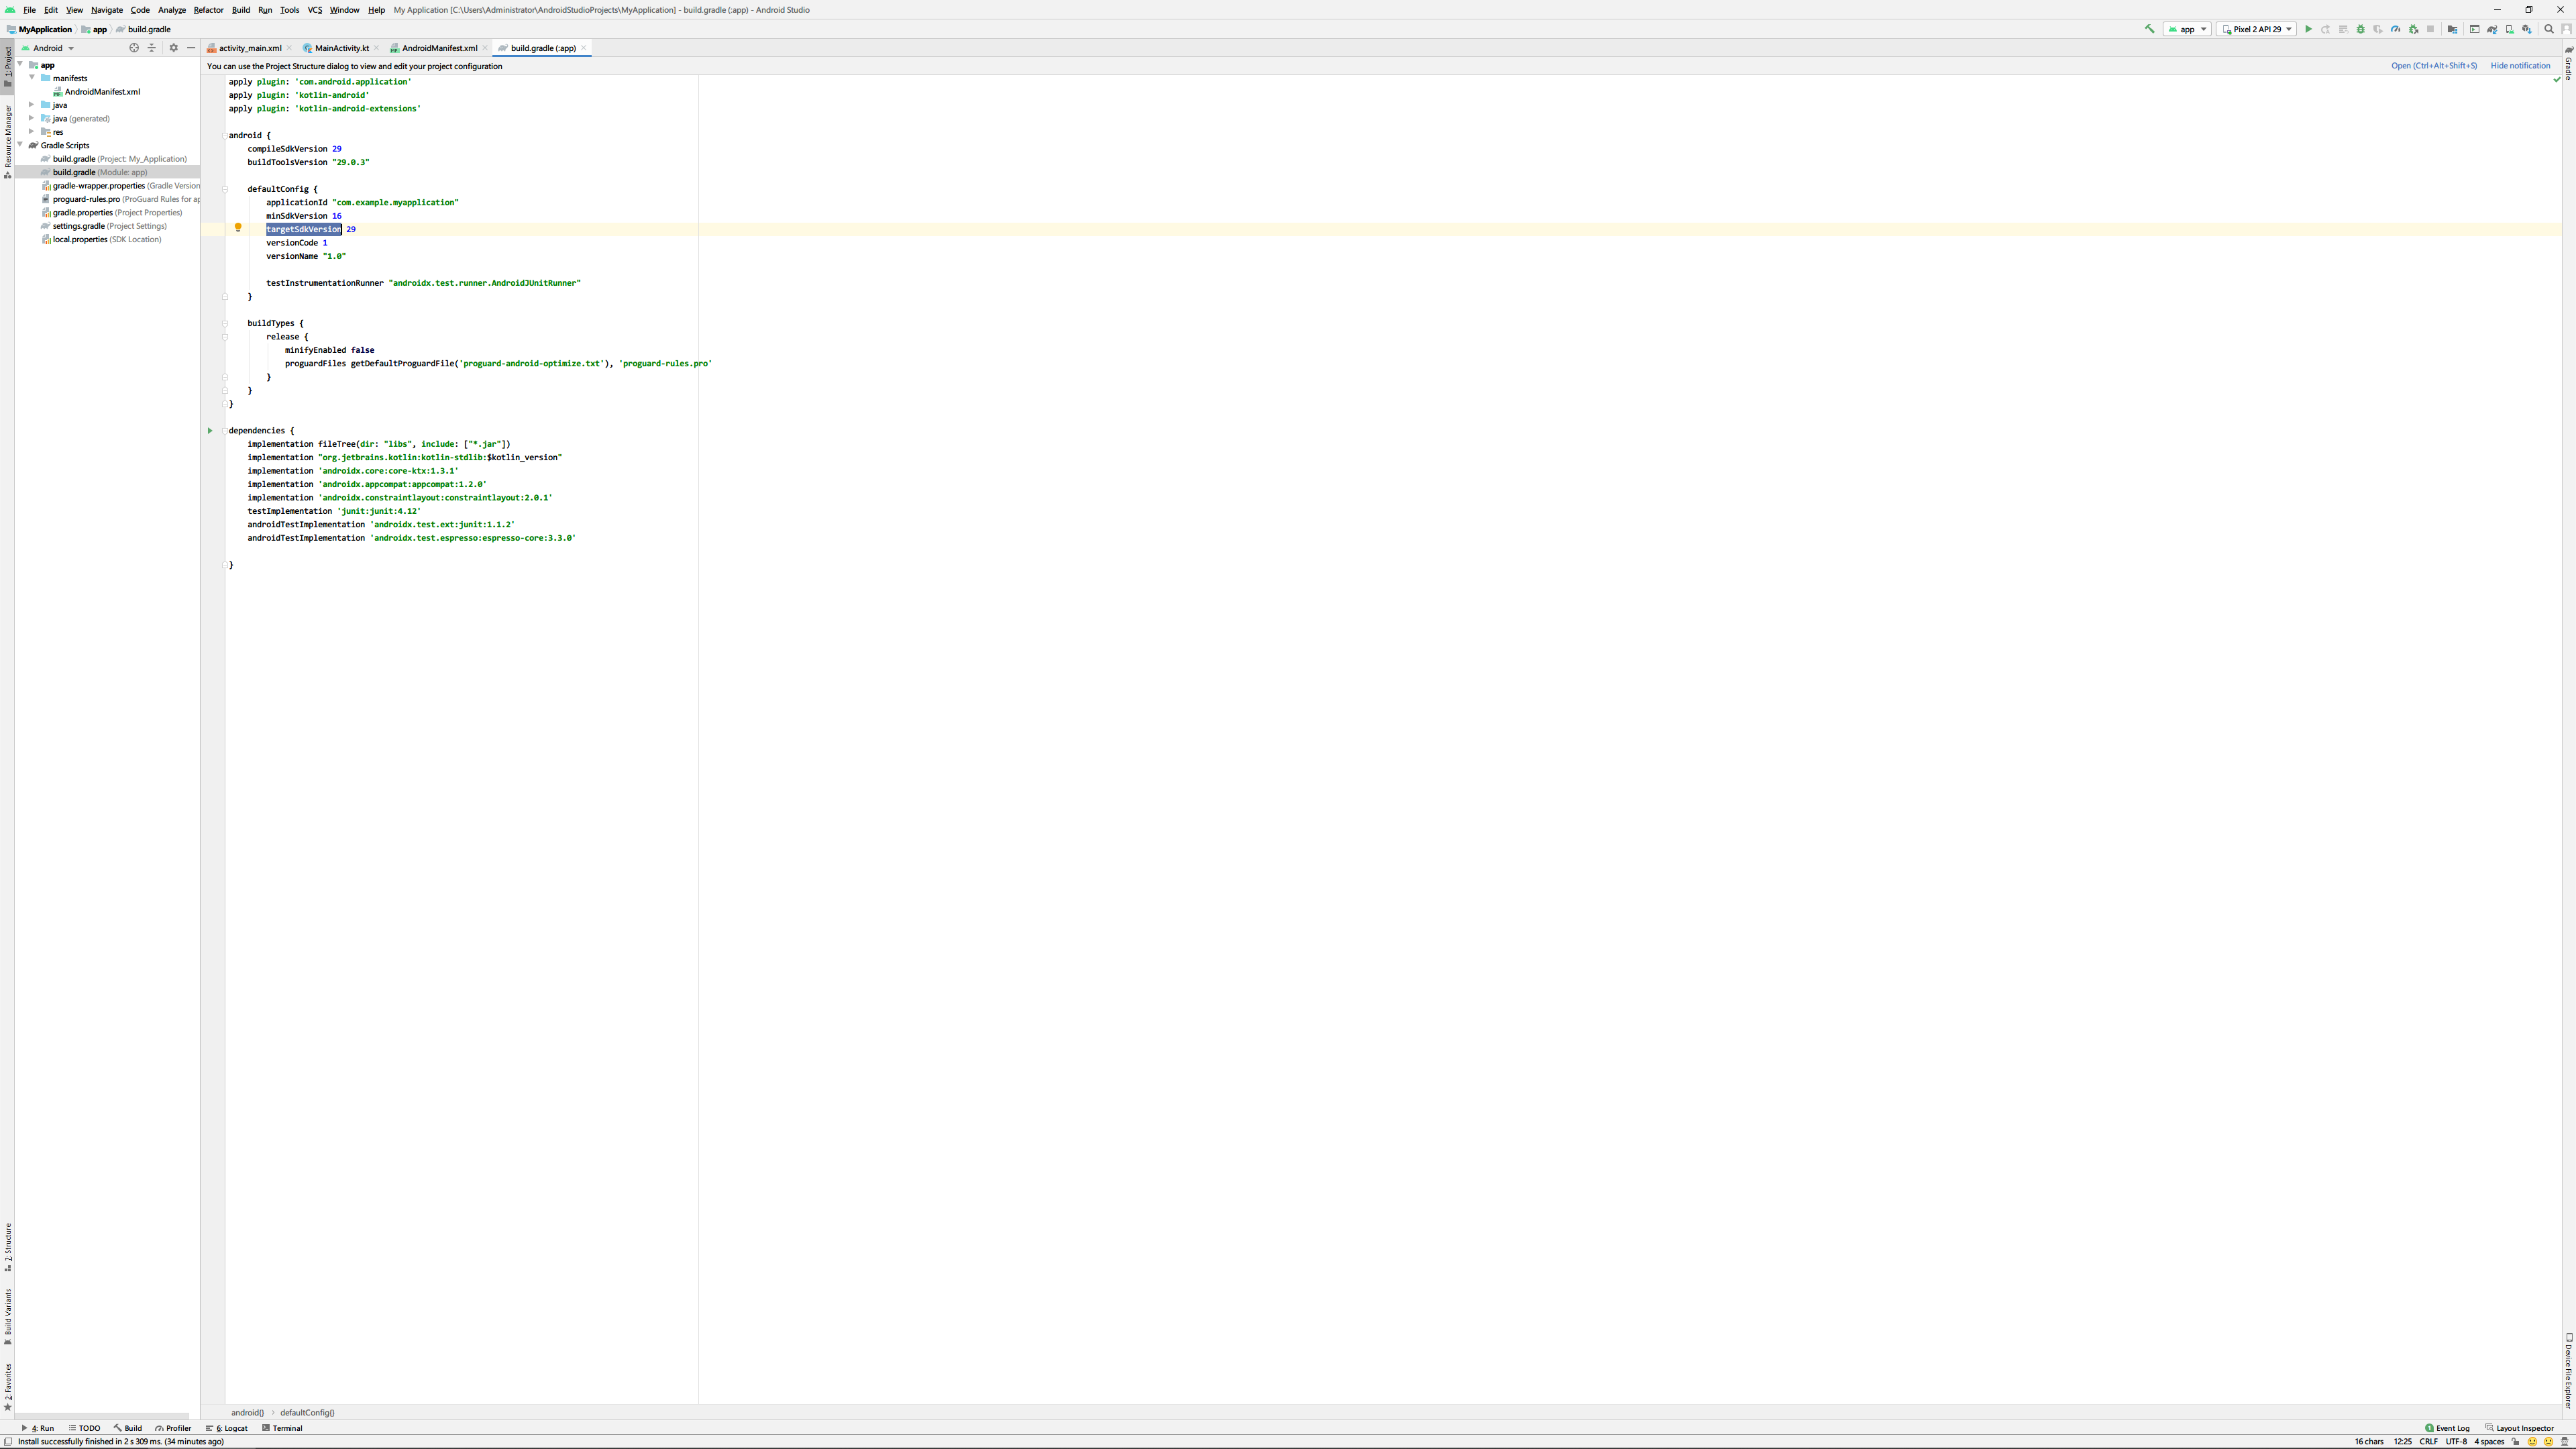Toggle the Build Variants side panel
Screen dimensions: 2576x1449
pyautogui.click(x=7, y=1315)
